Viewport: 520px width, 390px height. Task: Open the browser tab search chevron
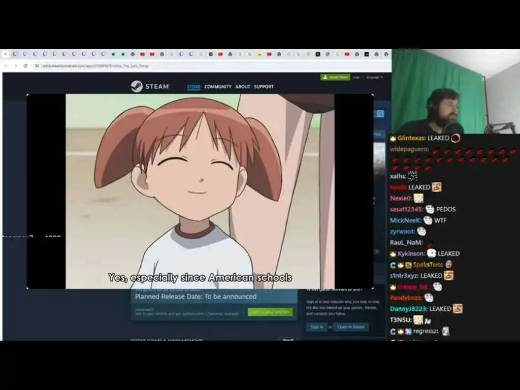point(5,54)
